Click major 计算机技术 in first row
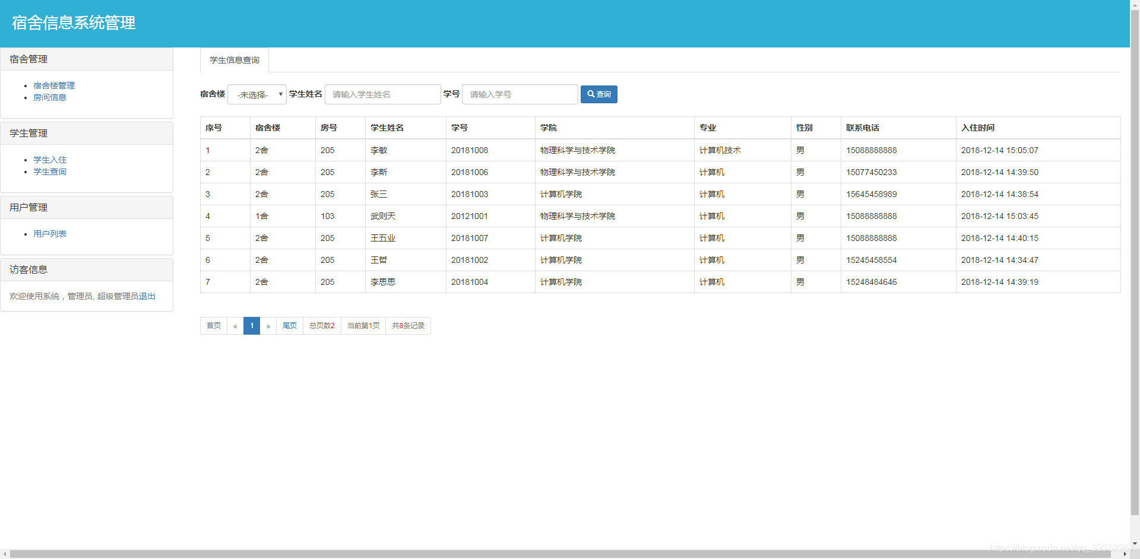Viewport: 1140px width, 559px height. pos(720,150)
